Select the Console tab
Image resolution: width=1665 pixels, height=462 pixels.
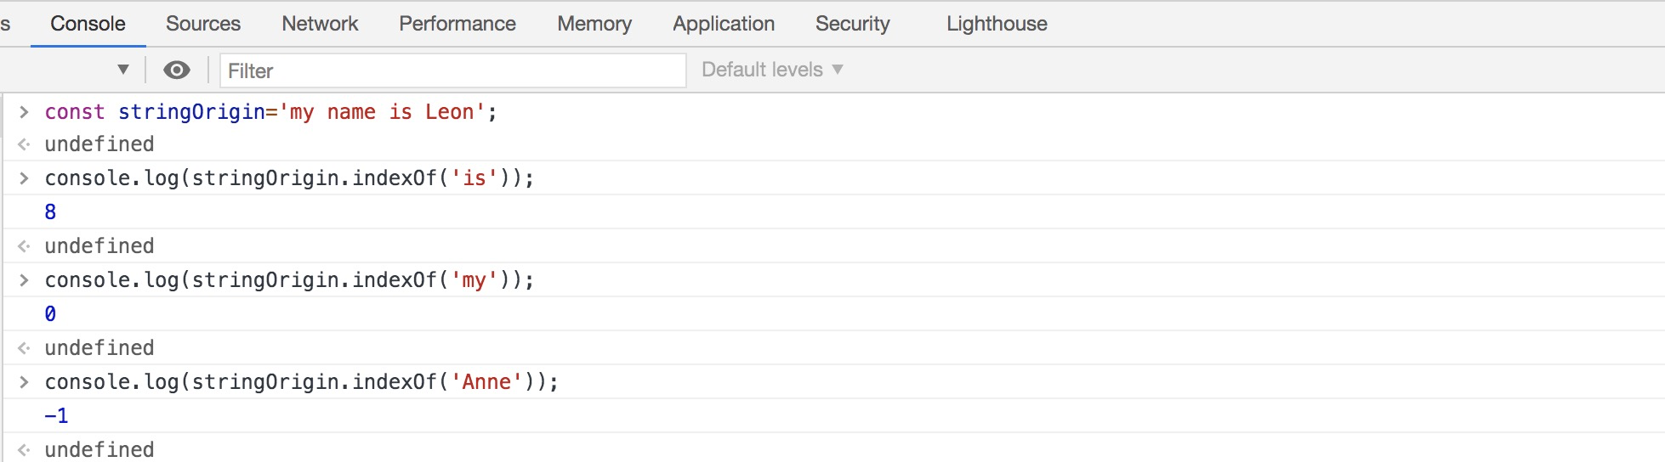pos(88,24)
